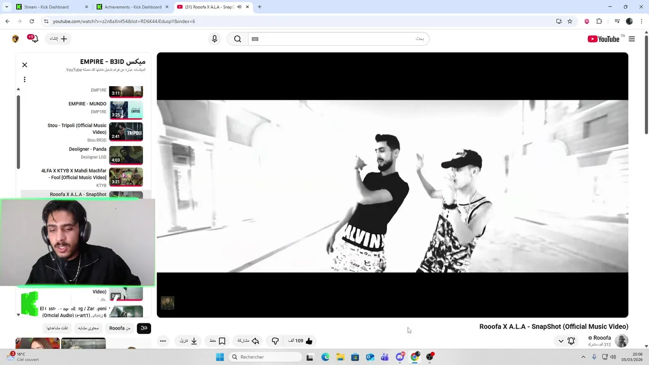Open the Rooofa channel avatar
Image resolution: width=649 pixels, height=365 pixels.
click(622, 341)
